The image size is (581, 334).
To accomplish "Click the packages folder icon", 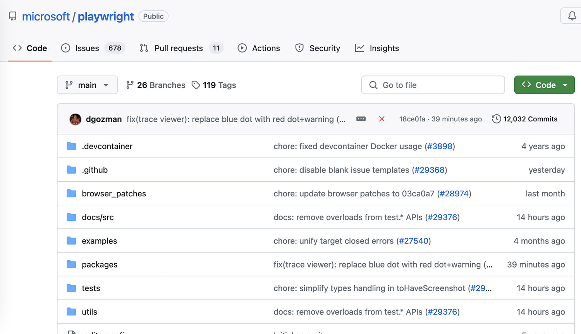I will point(71,264).
